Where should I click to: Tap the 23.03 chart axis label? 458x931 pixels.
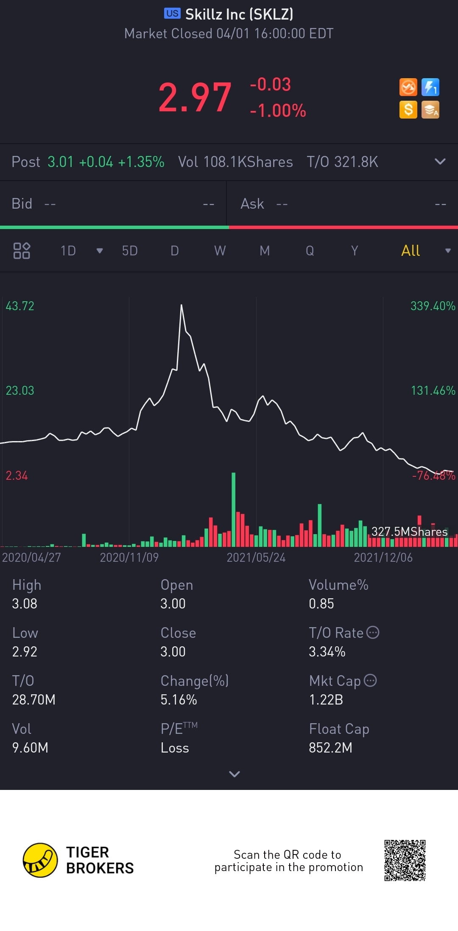pos(20,391)
